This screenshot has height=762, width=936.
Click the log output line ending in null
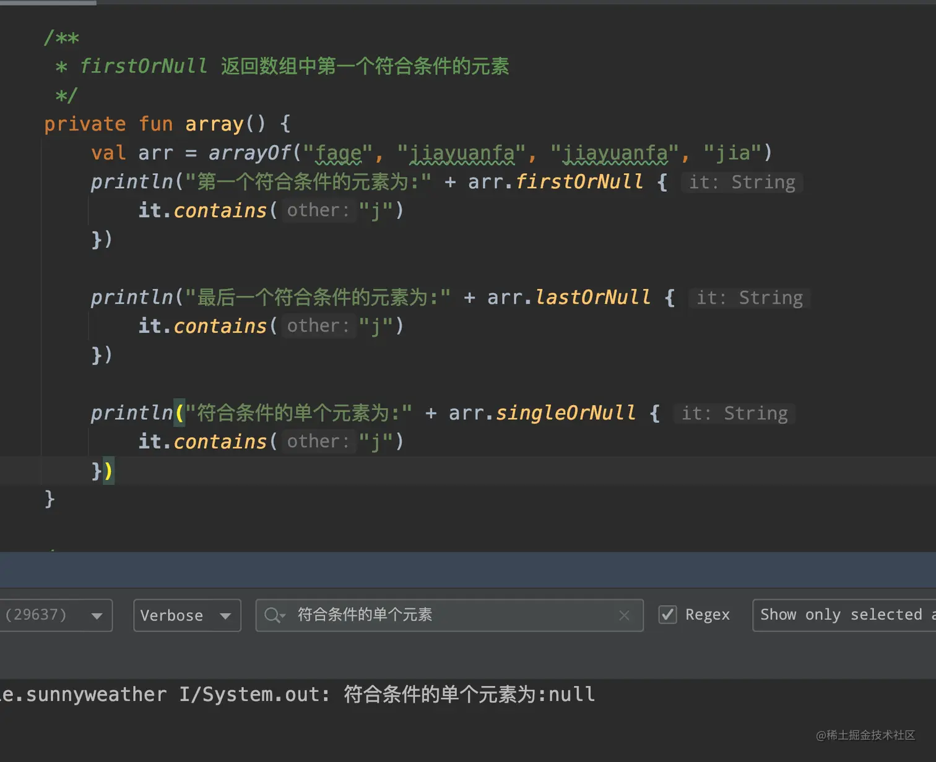[x=297, y=695]
